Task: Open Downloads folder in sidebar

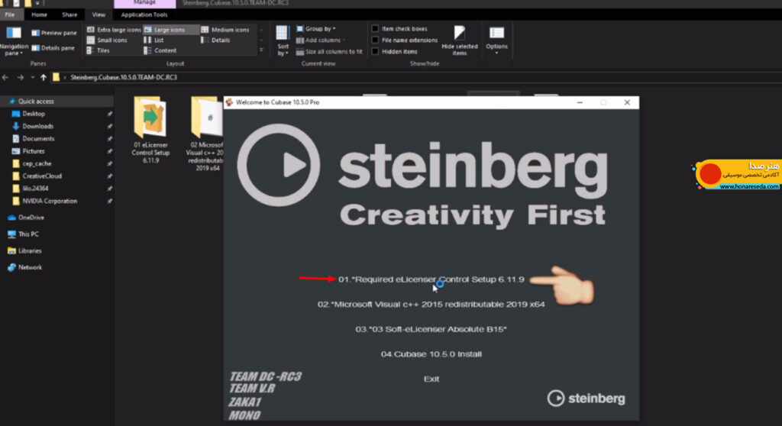Action: 37,126
